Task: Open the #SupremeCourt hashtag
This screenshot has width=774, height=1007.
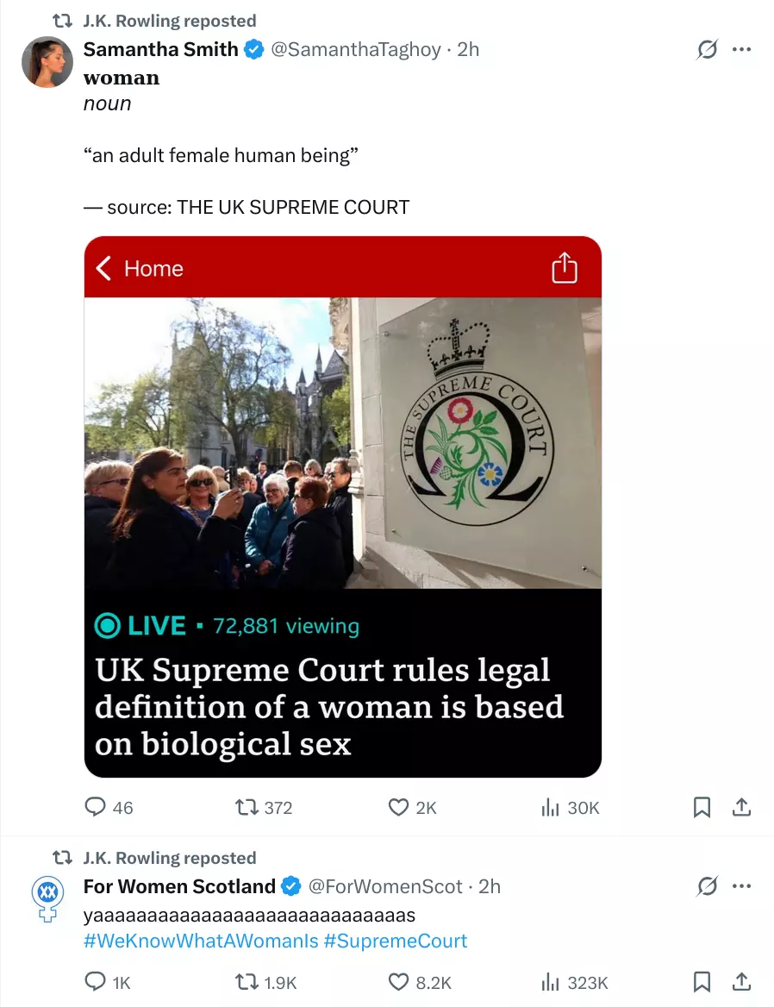Action: tap(396, 941)
